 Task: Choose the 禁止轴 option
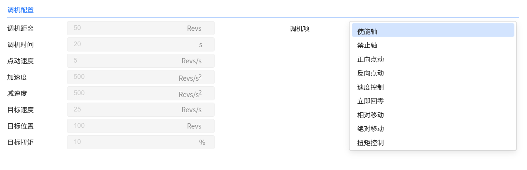click(432, 45)
